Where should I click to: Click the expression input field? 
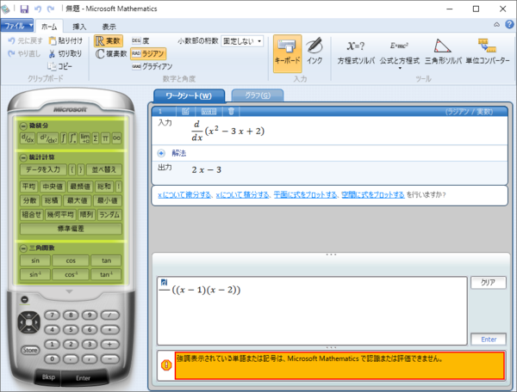click(312, 311)
